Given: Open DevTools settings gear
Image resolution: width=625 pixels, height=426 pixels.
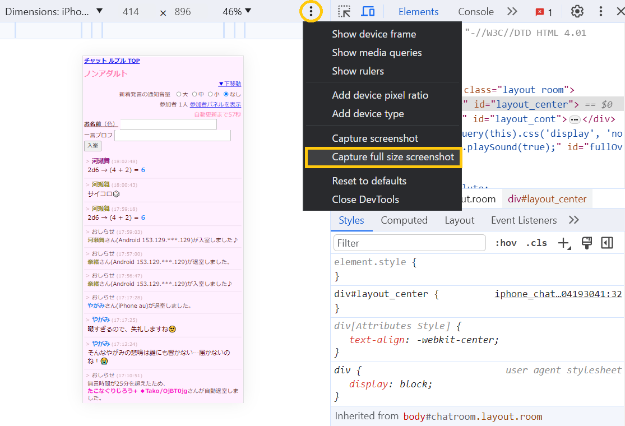Looking at the screenshot, I should pos(577,11).
